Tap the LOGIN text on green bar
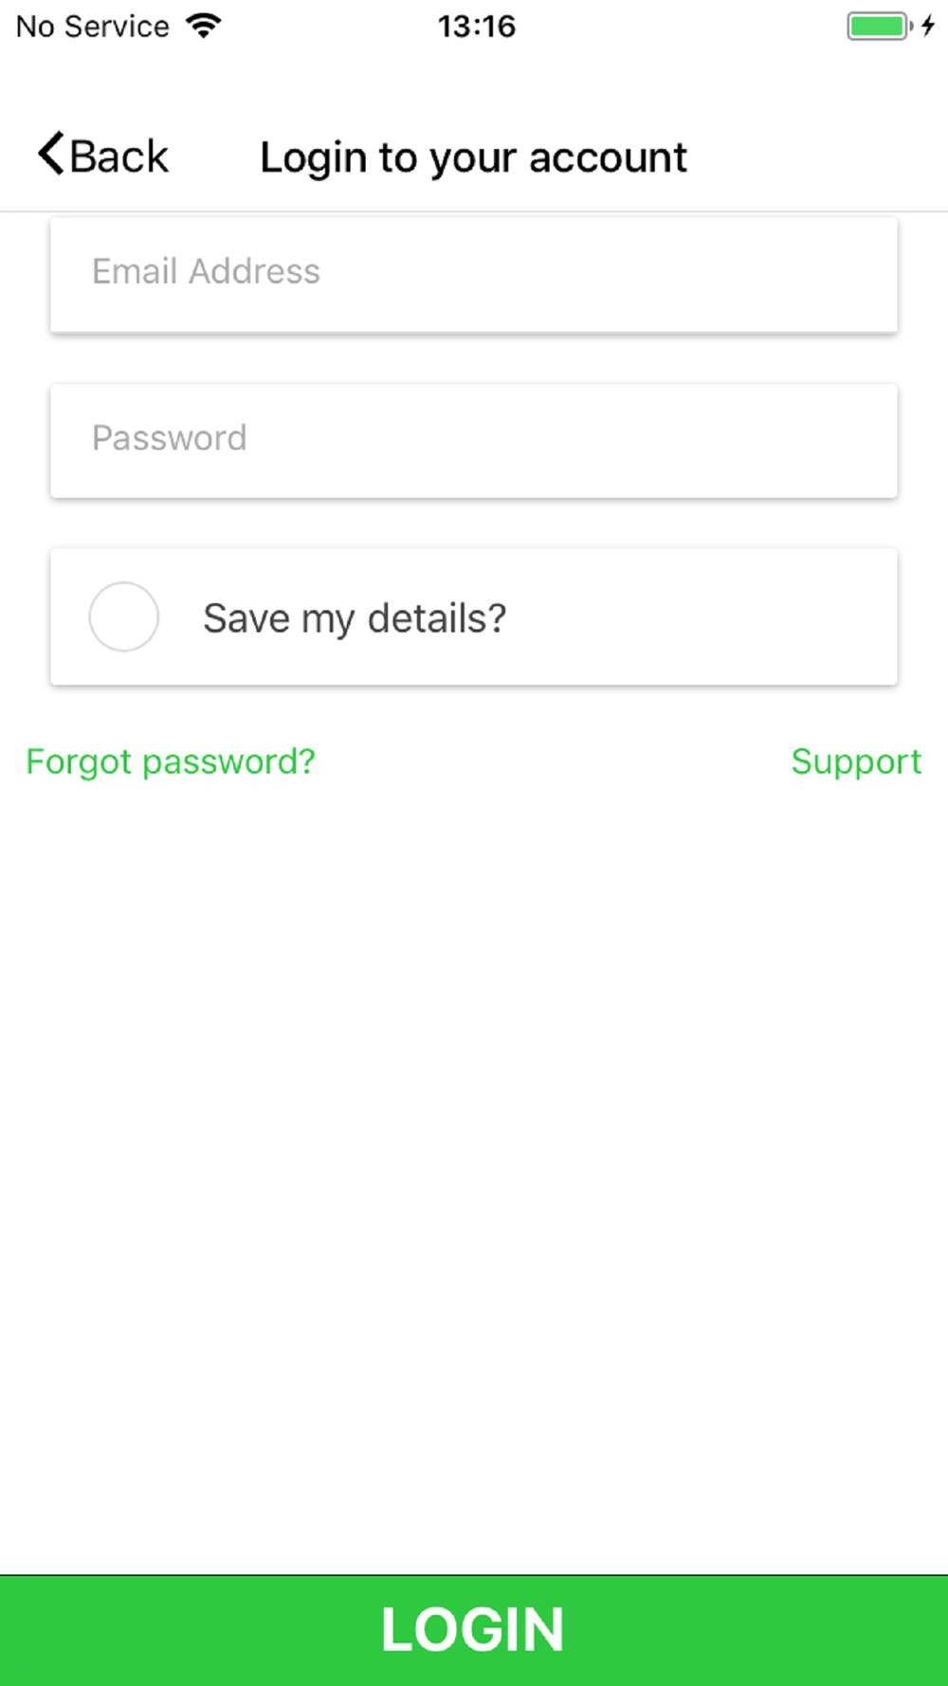 [x=473, y=1630]
